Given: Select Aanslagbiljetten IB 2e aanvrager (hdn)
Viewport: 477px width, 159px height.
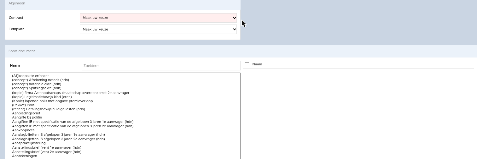Looking at the screenshot, I should (x=125, y=139).
